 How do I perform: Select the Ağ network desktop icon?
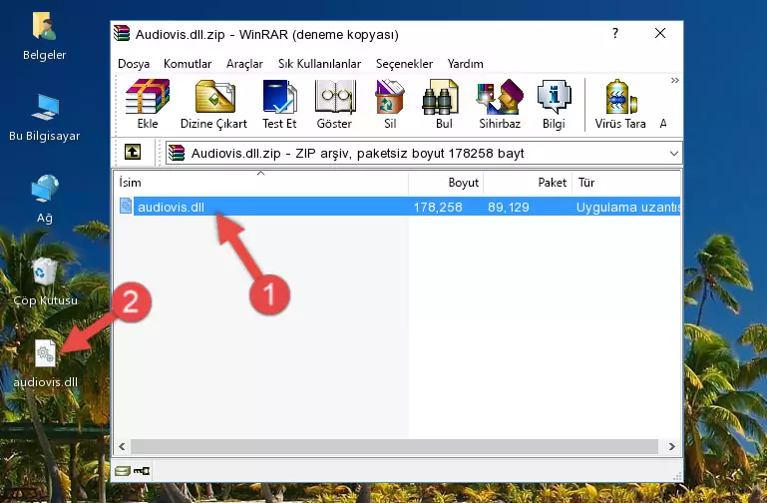tap(45, 200)
